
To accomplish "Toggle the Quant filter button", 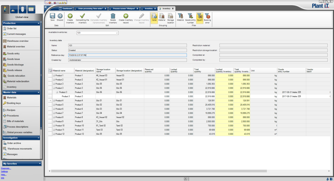I will coord(200,16).
